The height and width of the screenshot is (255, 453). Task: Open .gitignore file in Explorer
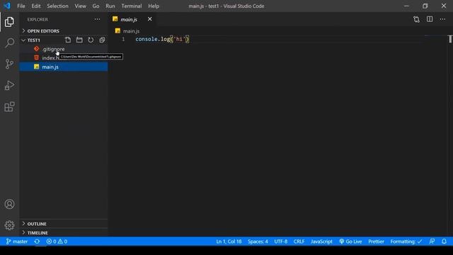tap(64, 49)
